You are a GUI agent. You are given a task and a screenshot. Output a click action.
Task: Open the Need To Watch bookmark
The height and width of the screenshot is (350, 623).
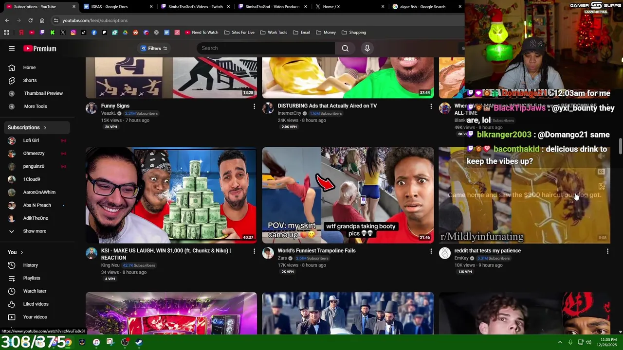(202, 33)
